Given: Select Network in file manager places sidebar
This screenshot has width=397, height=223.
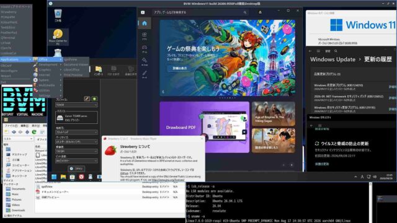Looking at the screenshot, I should tap(17, 176).
